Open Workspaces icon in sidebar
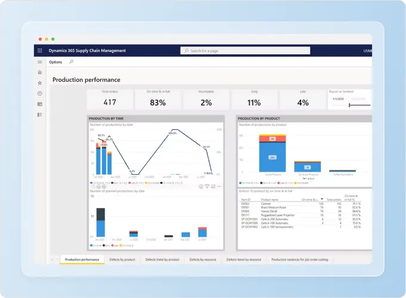This screenshot has height=298, width=406. (39, 104)
